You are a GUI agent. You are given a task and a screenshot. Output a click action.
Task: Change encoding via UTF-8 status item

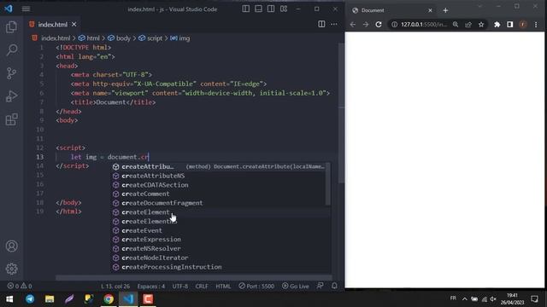click(x=180, y=287)
